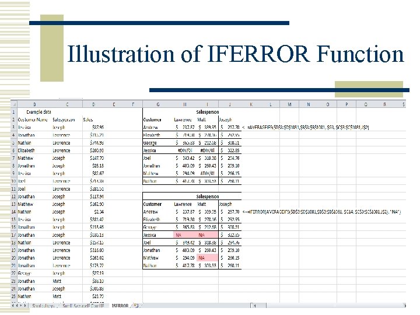Click the 'Example data' cell
This screenshot has width=420, height=315.
[38, 112]
